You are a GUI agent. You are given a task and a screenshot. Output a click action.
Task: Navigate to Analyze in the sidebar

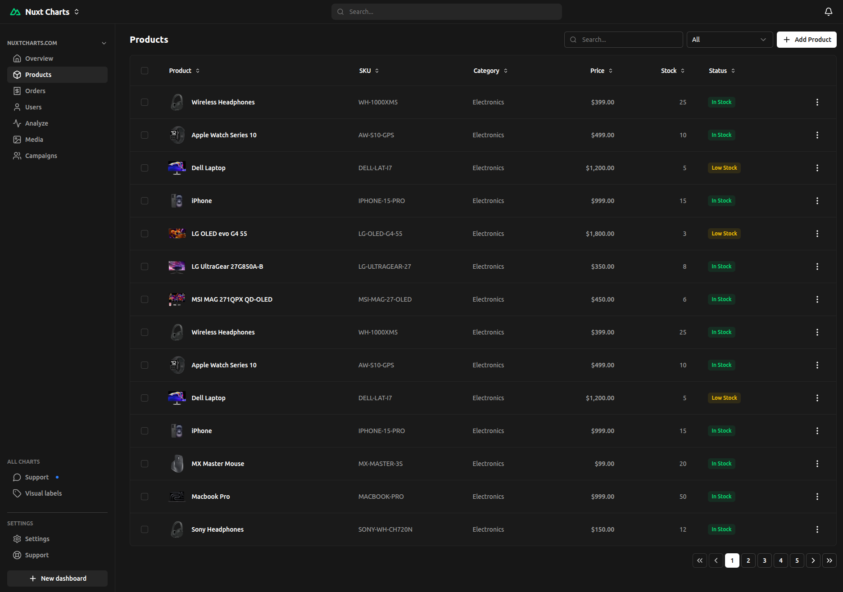36,123
